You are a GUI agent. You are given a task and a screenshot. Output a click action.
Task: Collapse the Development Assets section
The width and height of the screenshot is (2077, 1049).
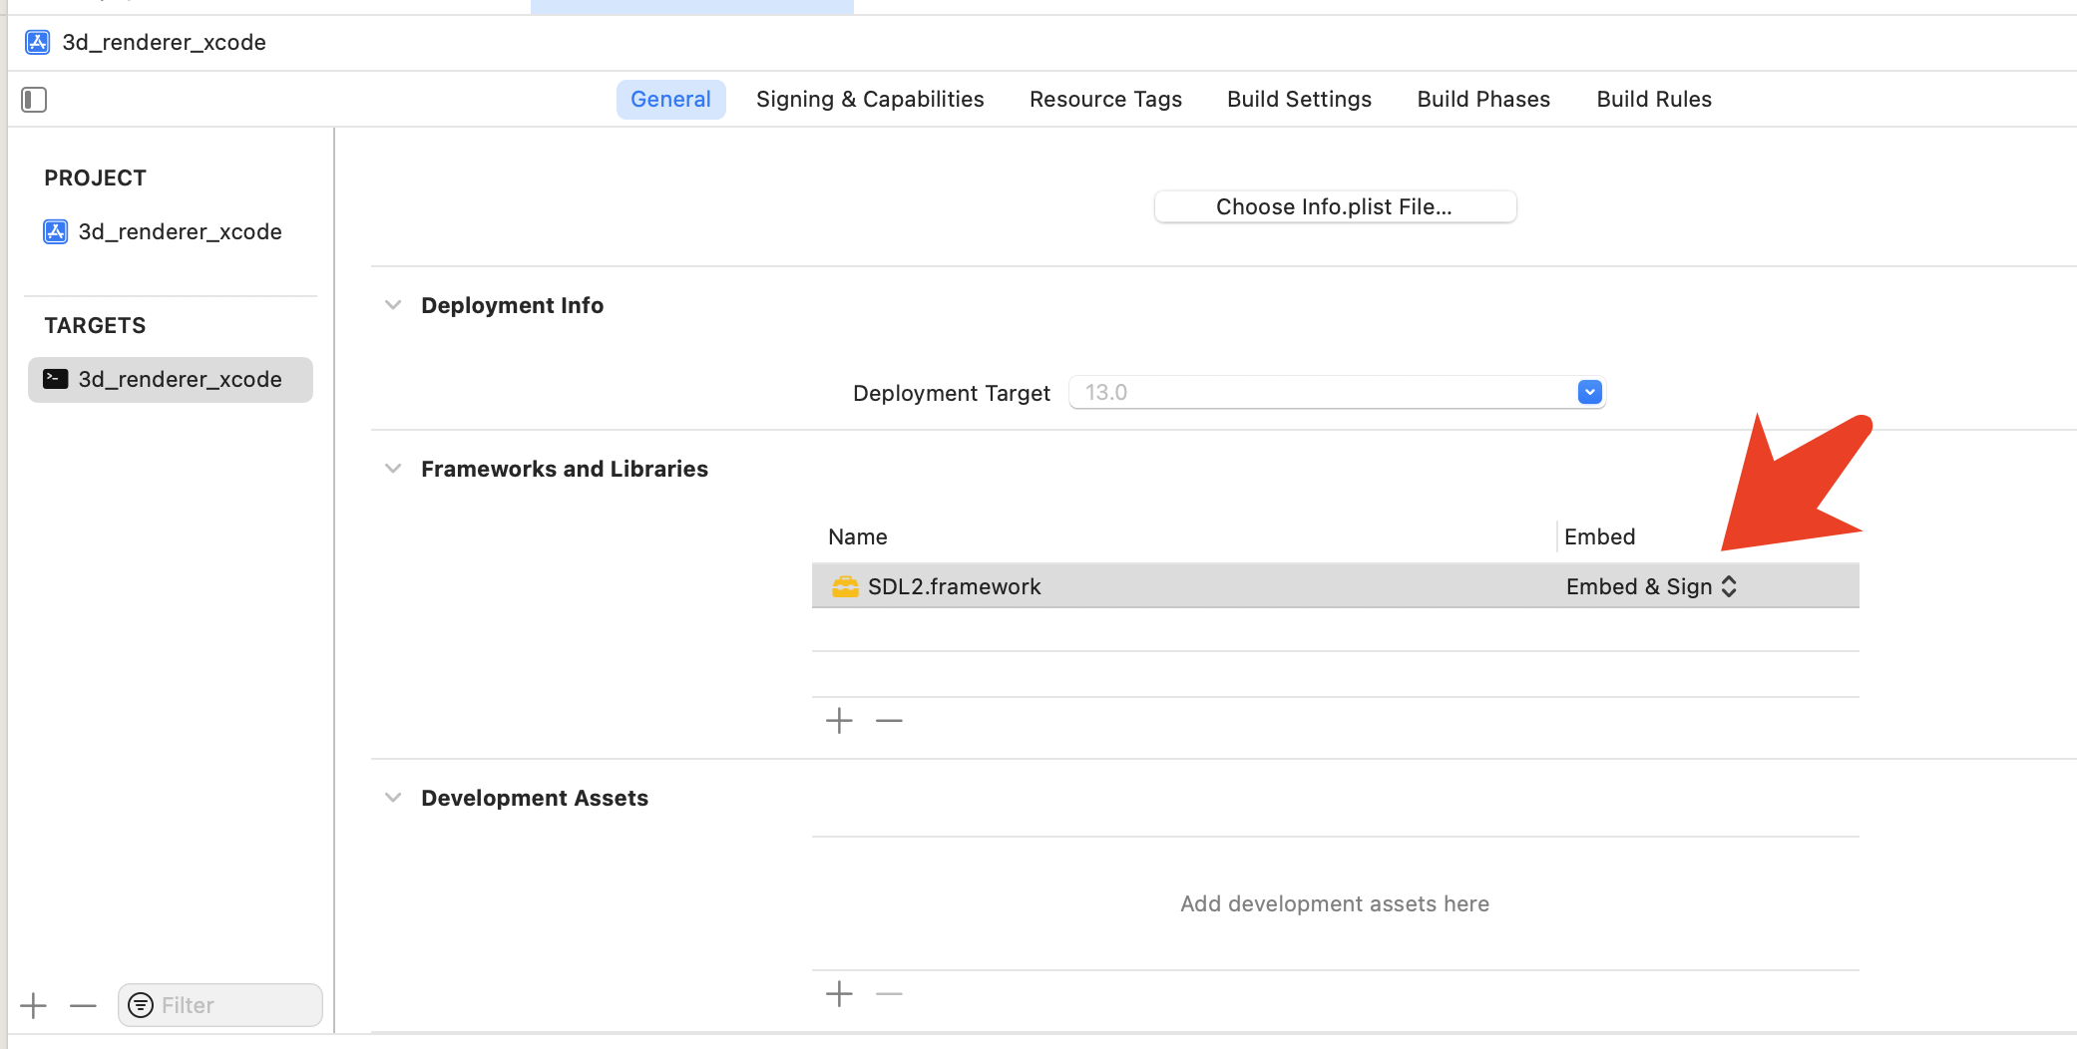393,798
